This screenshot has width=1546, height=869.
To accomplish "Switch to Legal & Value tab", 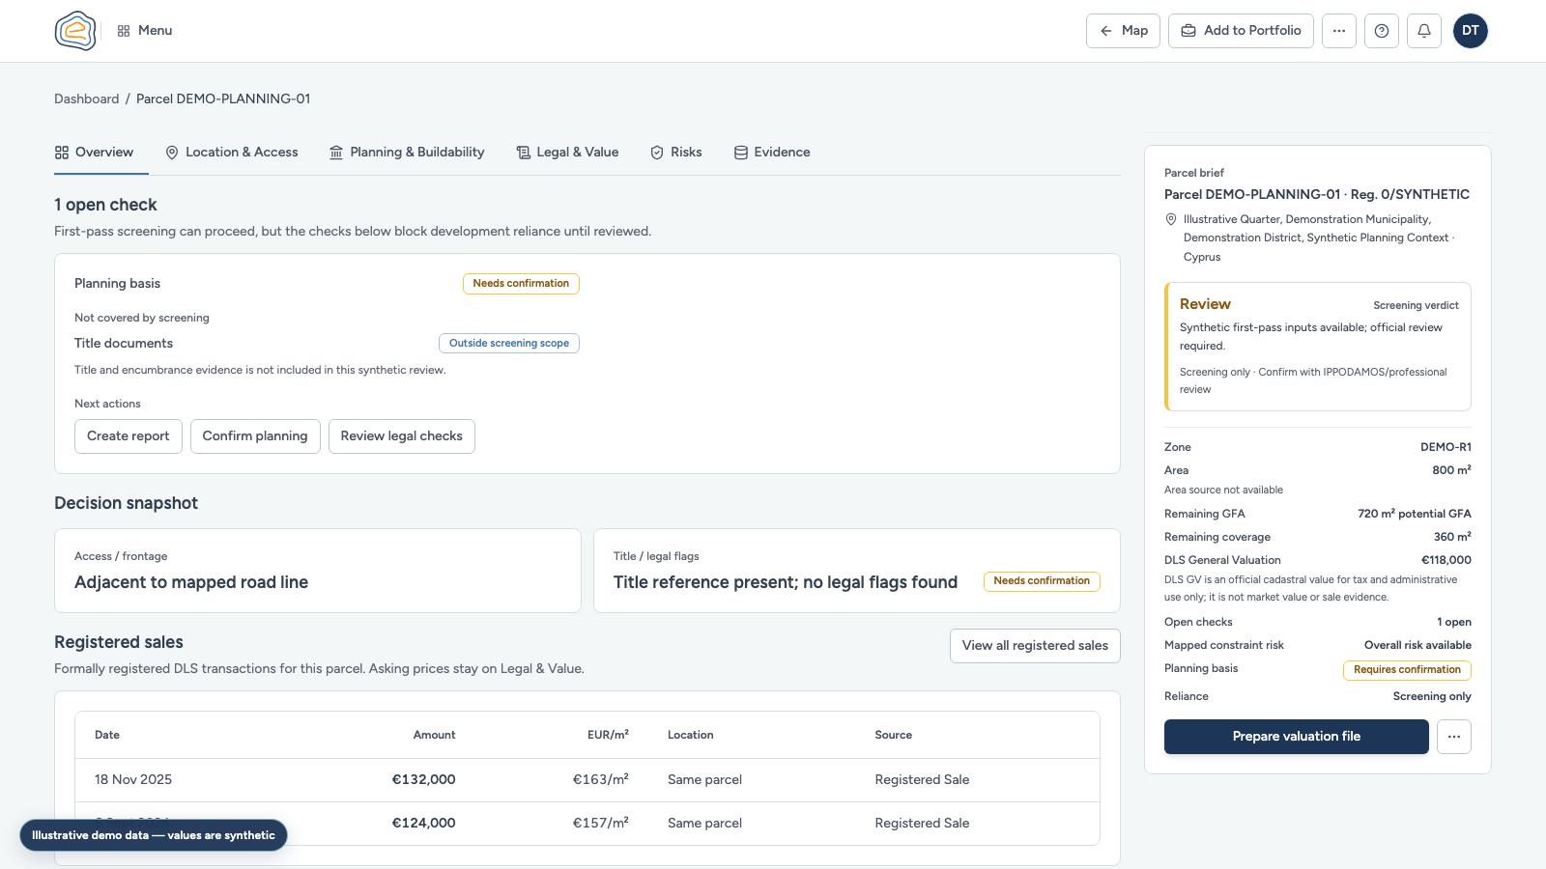I will point(567,153).
